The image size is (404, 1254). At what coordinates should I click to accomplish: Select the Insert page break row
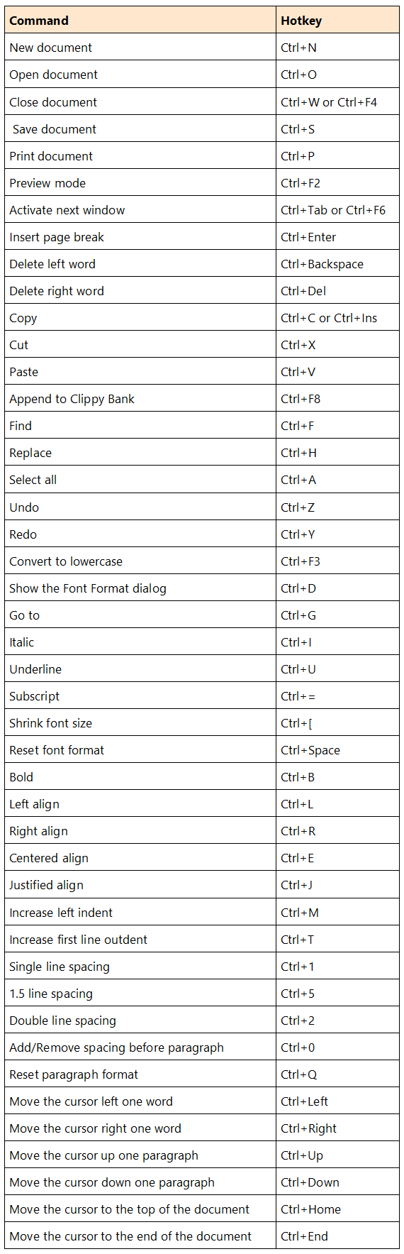(x=202, y=236)
